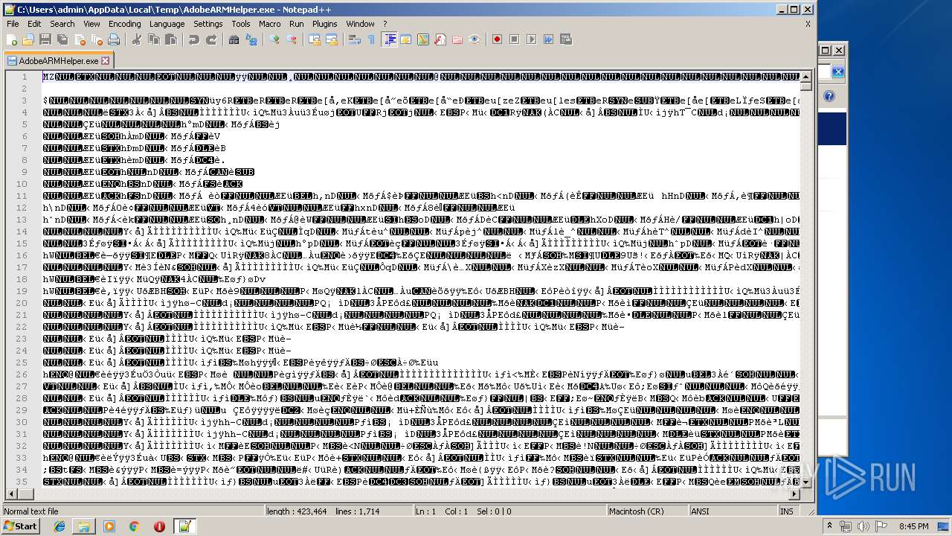
Task: Click the Copy toolbar icon
Action: (154, 39)
